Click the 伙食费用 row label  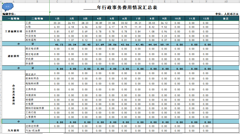click(37, 31)
